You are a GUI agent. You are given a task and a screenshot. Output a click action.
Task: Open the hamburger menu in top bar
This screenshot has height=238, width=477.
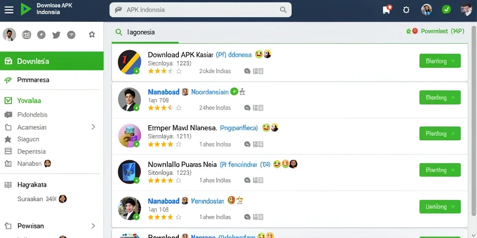(x=9, y=10)
